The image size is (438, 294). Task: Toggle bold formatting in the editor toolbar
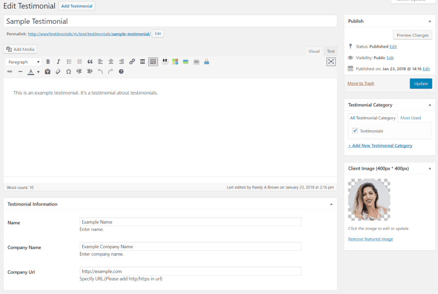pyautogui.click(x=48, y=62)
